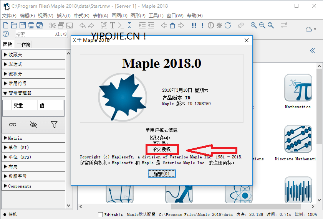Expand the 表达式 palette
323x219 pixels.
point(33,64)
